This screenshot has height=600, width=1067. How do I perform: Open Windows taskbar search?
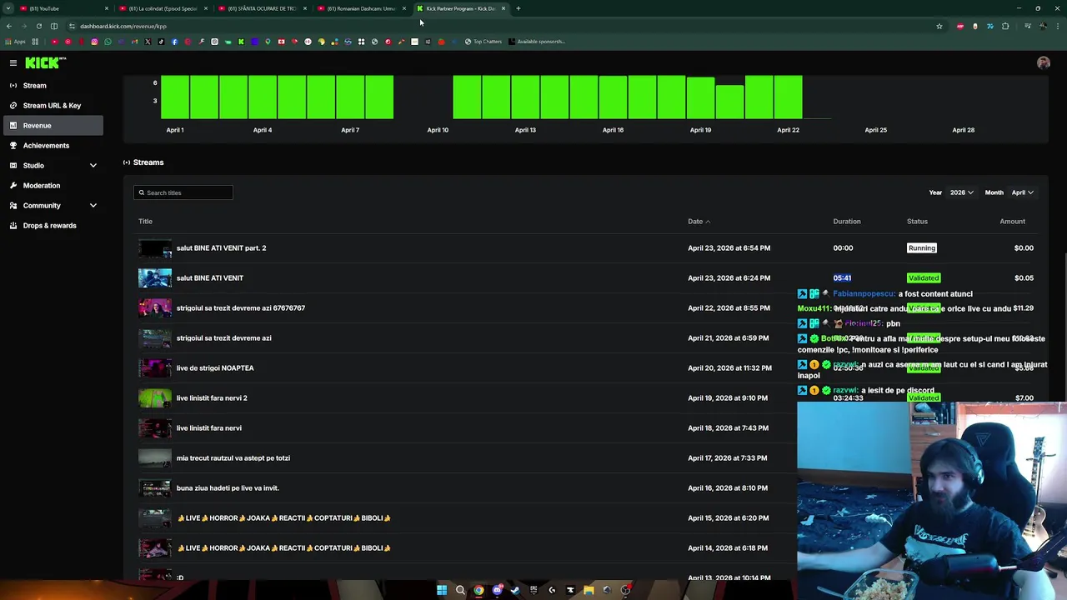(x=460, y=590)
